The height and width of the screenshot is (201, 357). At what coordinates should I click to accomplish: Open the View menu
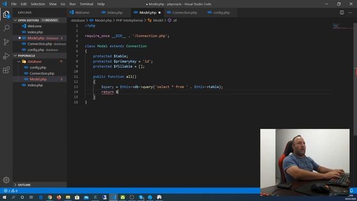point(52,4)
